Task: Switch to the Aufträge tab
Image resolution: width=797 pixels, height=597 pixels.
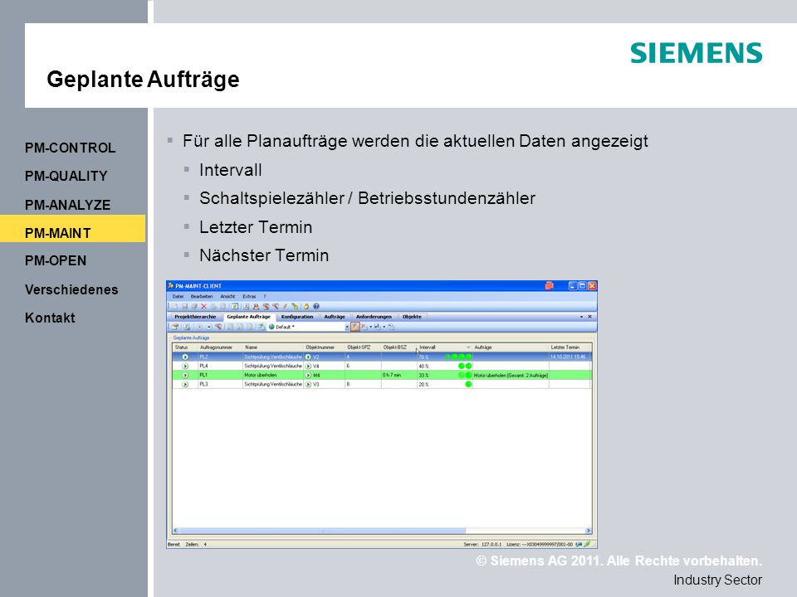Action: 335,317
